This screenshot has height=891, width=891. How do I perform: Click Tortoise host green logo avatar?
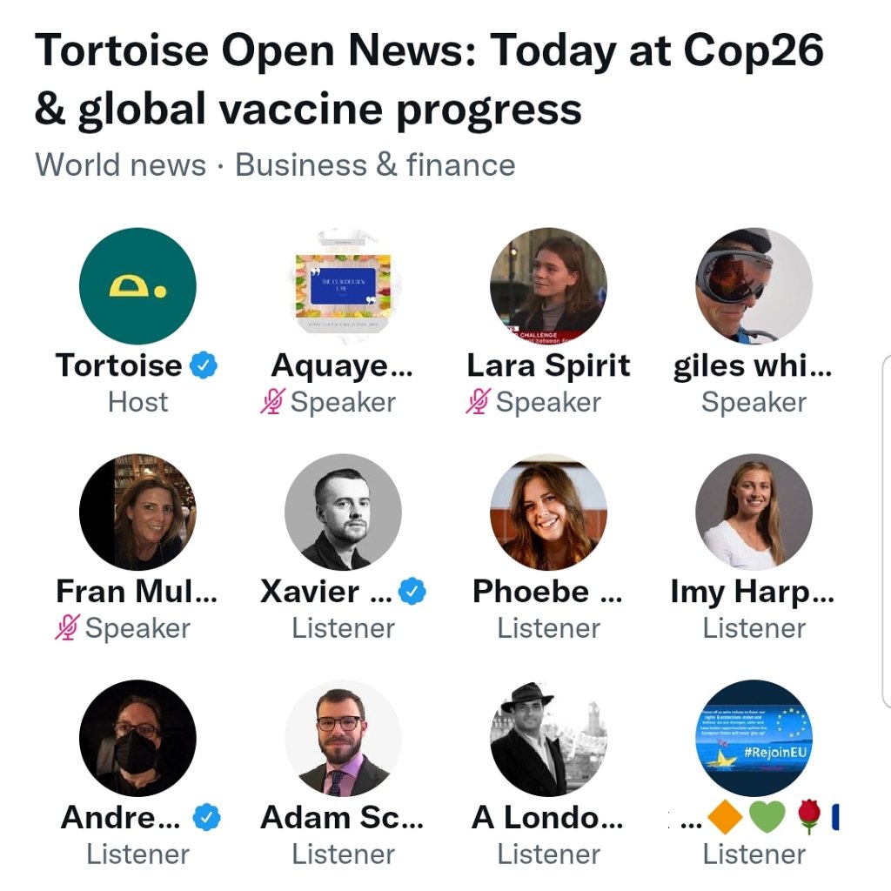pos(137,287)
